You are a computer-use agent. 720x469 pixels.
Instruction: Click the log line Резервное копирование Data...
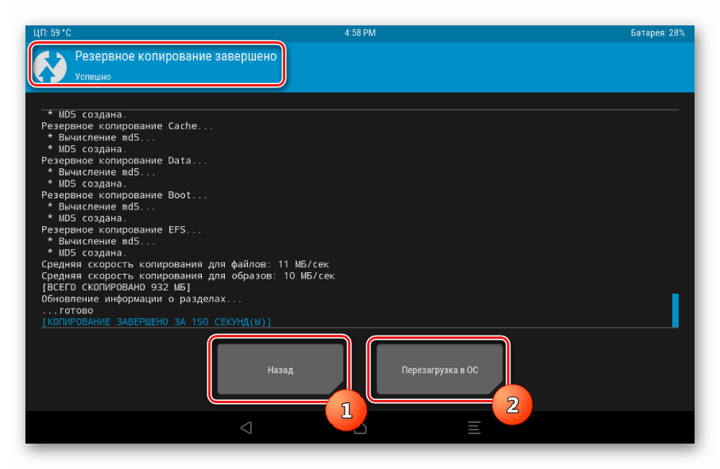tap(124, 161)
